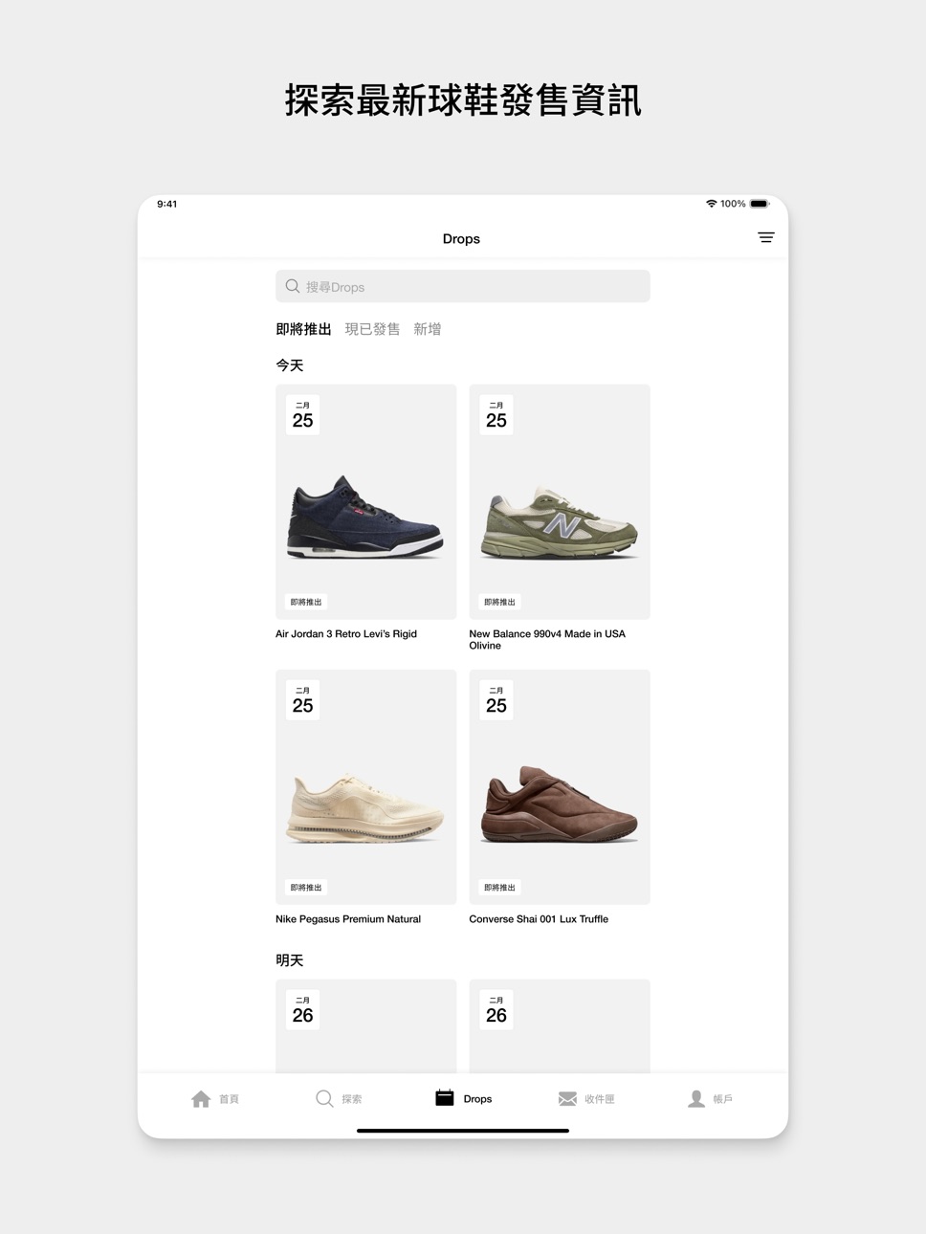The width and height of the screenshot is (926, 1234).
Task: Tap the 探索 label in bottom bar
Action: point(352,1099)
